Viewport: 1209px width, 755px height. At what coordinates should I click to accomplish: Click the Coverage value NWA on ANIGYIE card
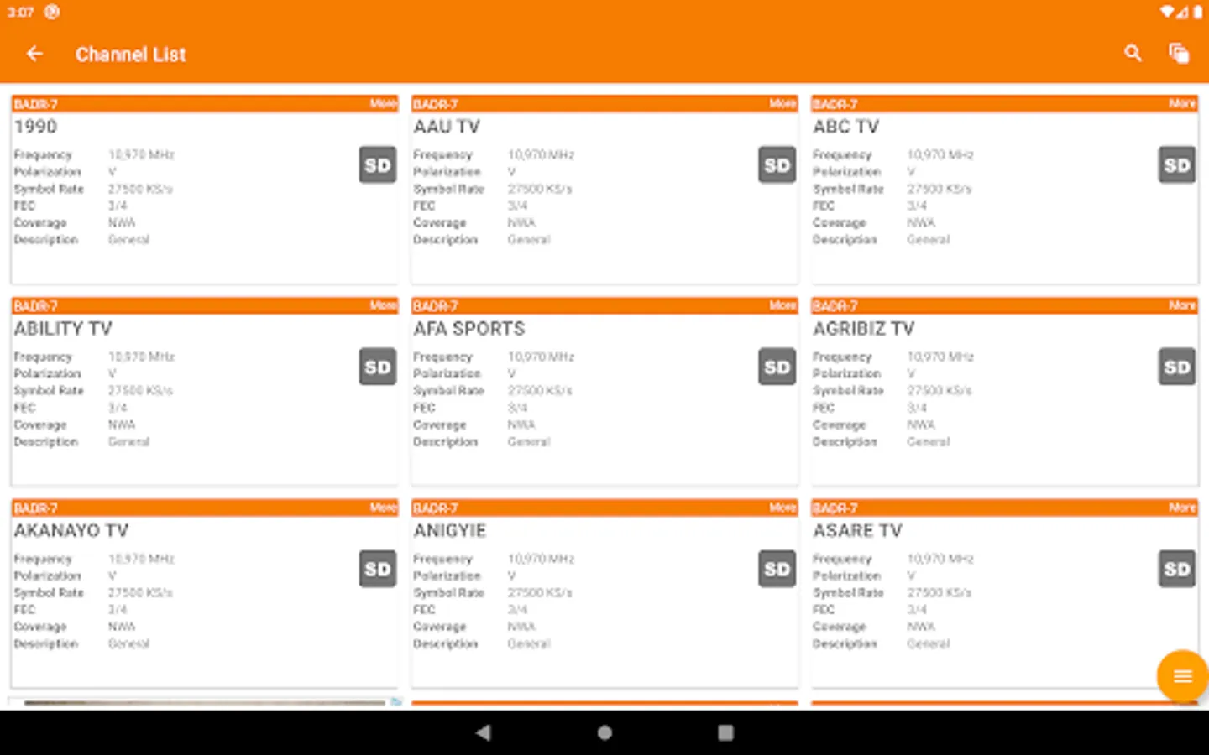click(x=521, y=627)
